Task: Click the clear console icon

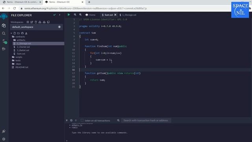Action: point(71,120)
